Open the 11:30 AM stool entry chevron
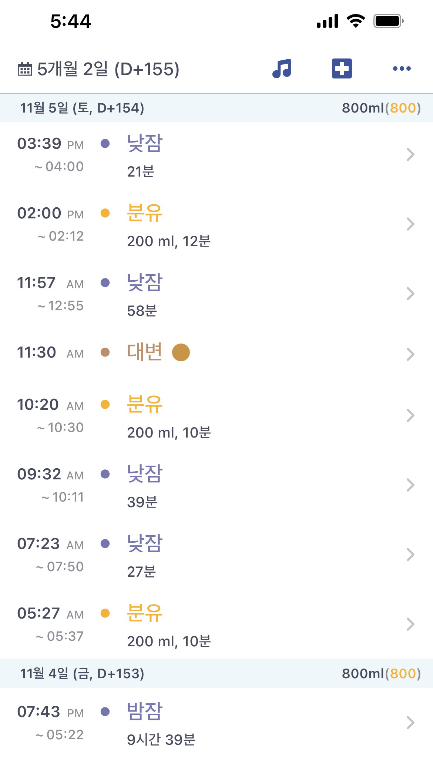This screenshot has width=433, height=767. pos(410,354)
